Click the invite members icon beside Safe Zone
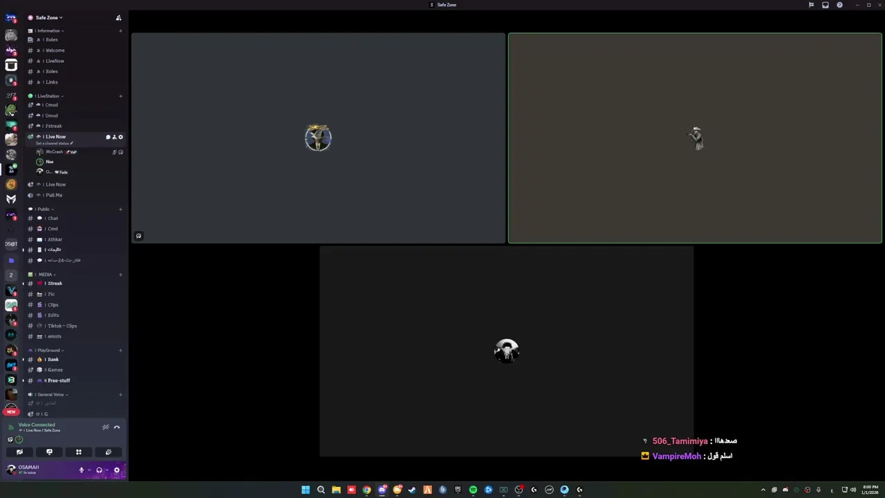The height and width of the screenshot is (498, 885). pos(118,17)
